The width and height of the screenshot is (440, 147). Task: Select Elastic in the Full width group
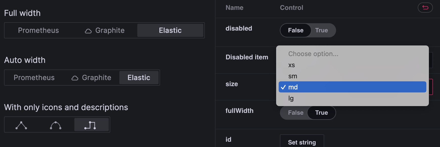[x=170, y=31]
